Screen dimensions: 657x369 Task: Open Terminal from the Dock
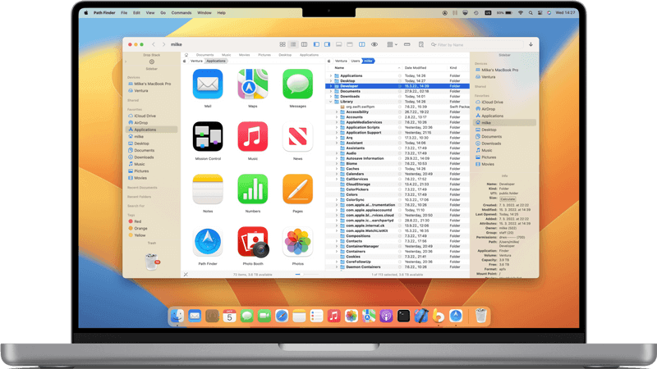pos(403,316)
